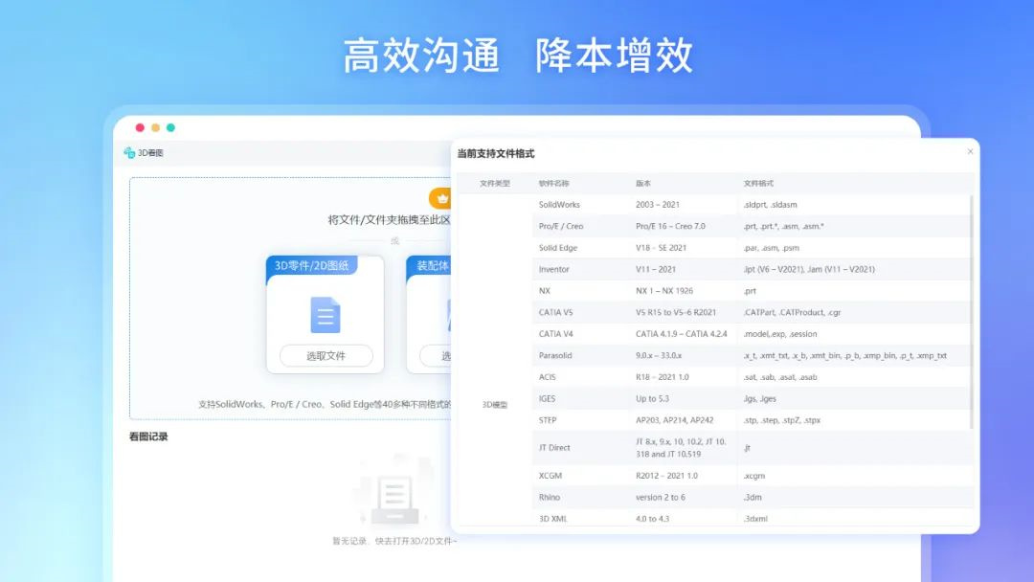
Task: Click the Rhino row in format table
Action: tap(752, 497)
